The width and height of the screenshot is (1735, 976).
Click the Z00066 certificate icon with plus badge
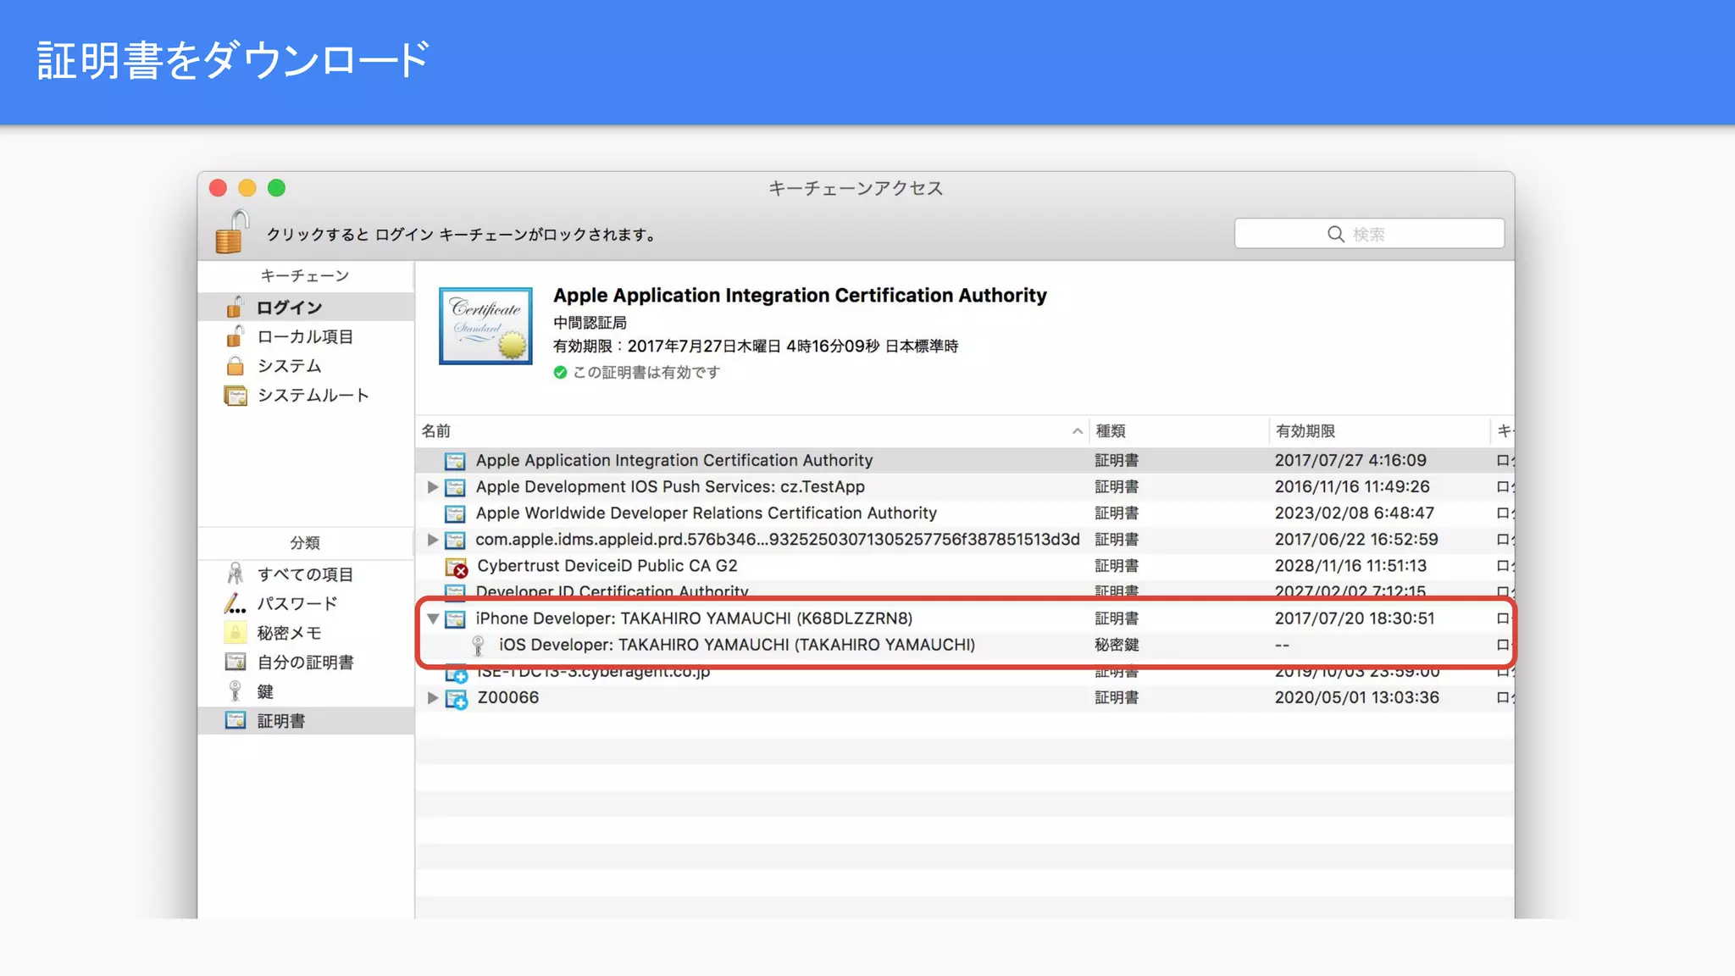click(x=457, y=699)
